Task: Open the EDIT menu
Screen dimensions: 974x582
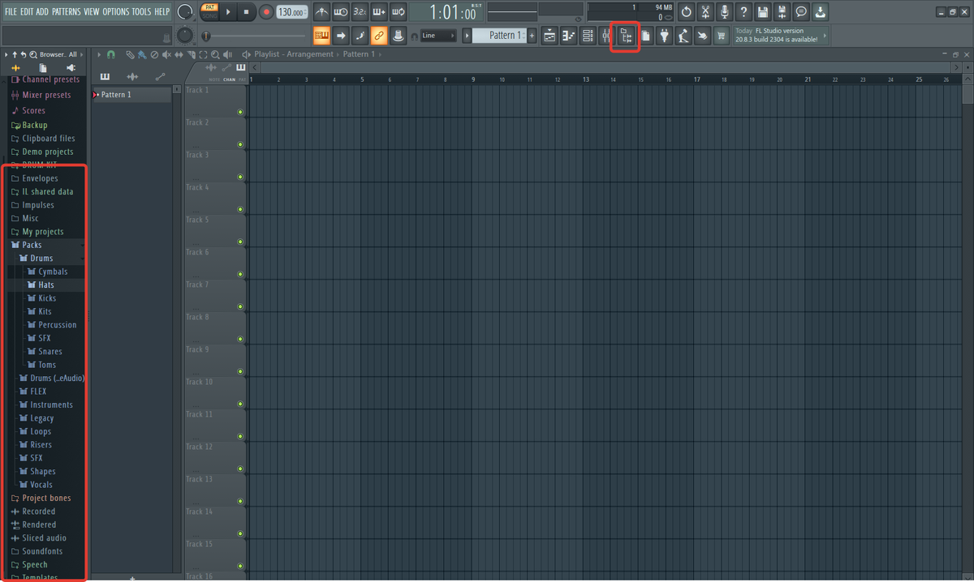Action: click(27, 11)
